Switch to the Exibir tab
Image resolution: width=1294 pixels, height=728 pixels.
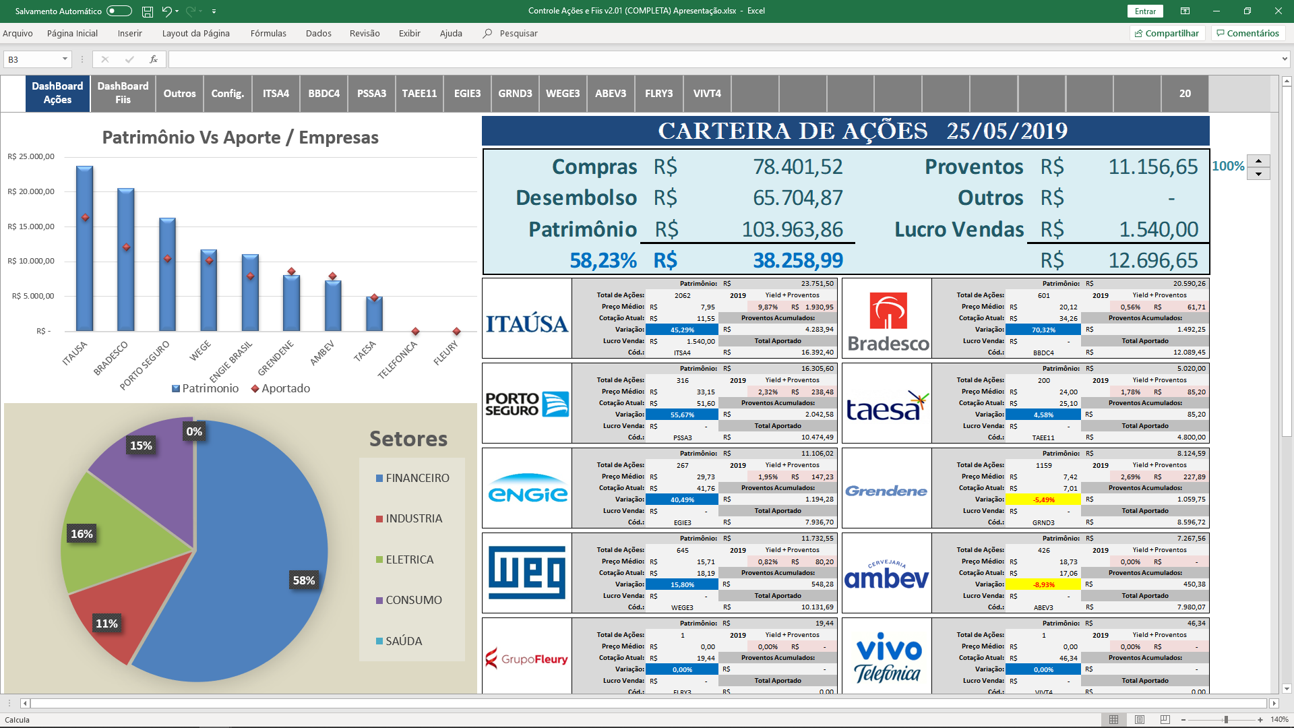coord(409,33)
